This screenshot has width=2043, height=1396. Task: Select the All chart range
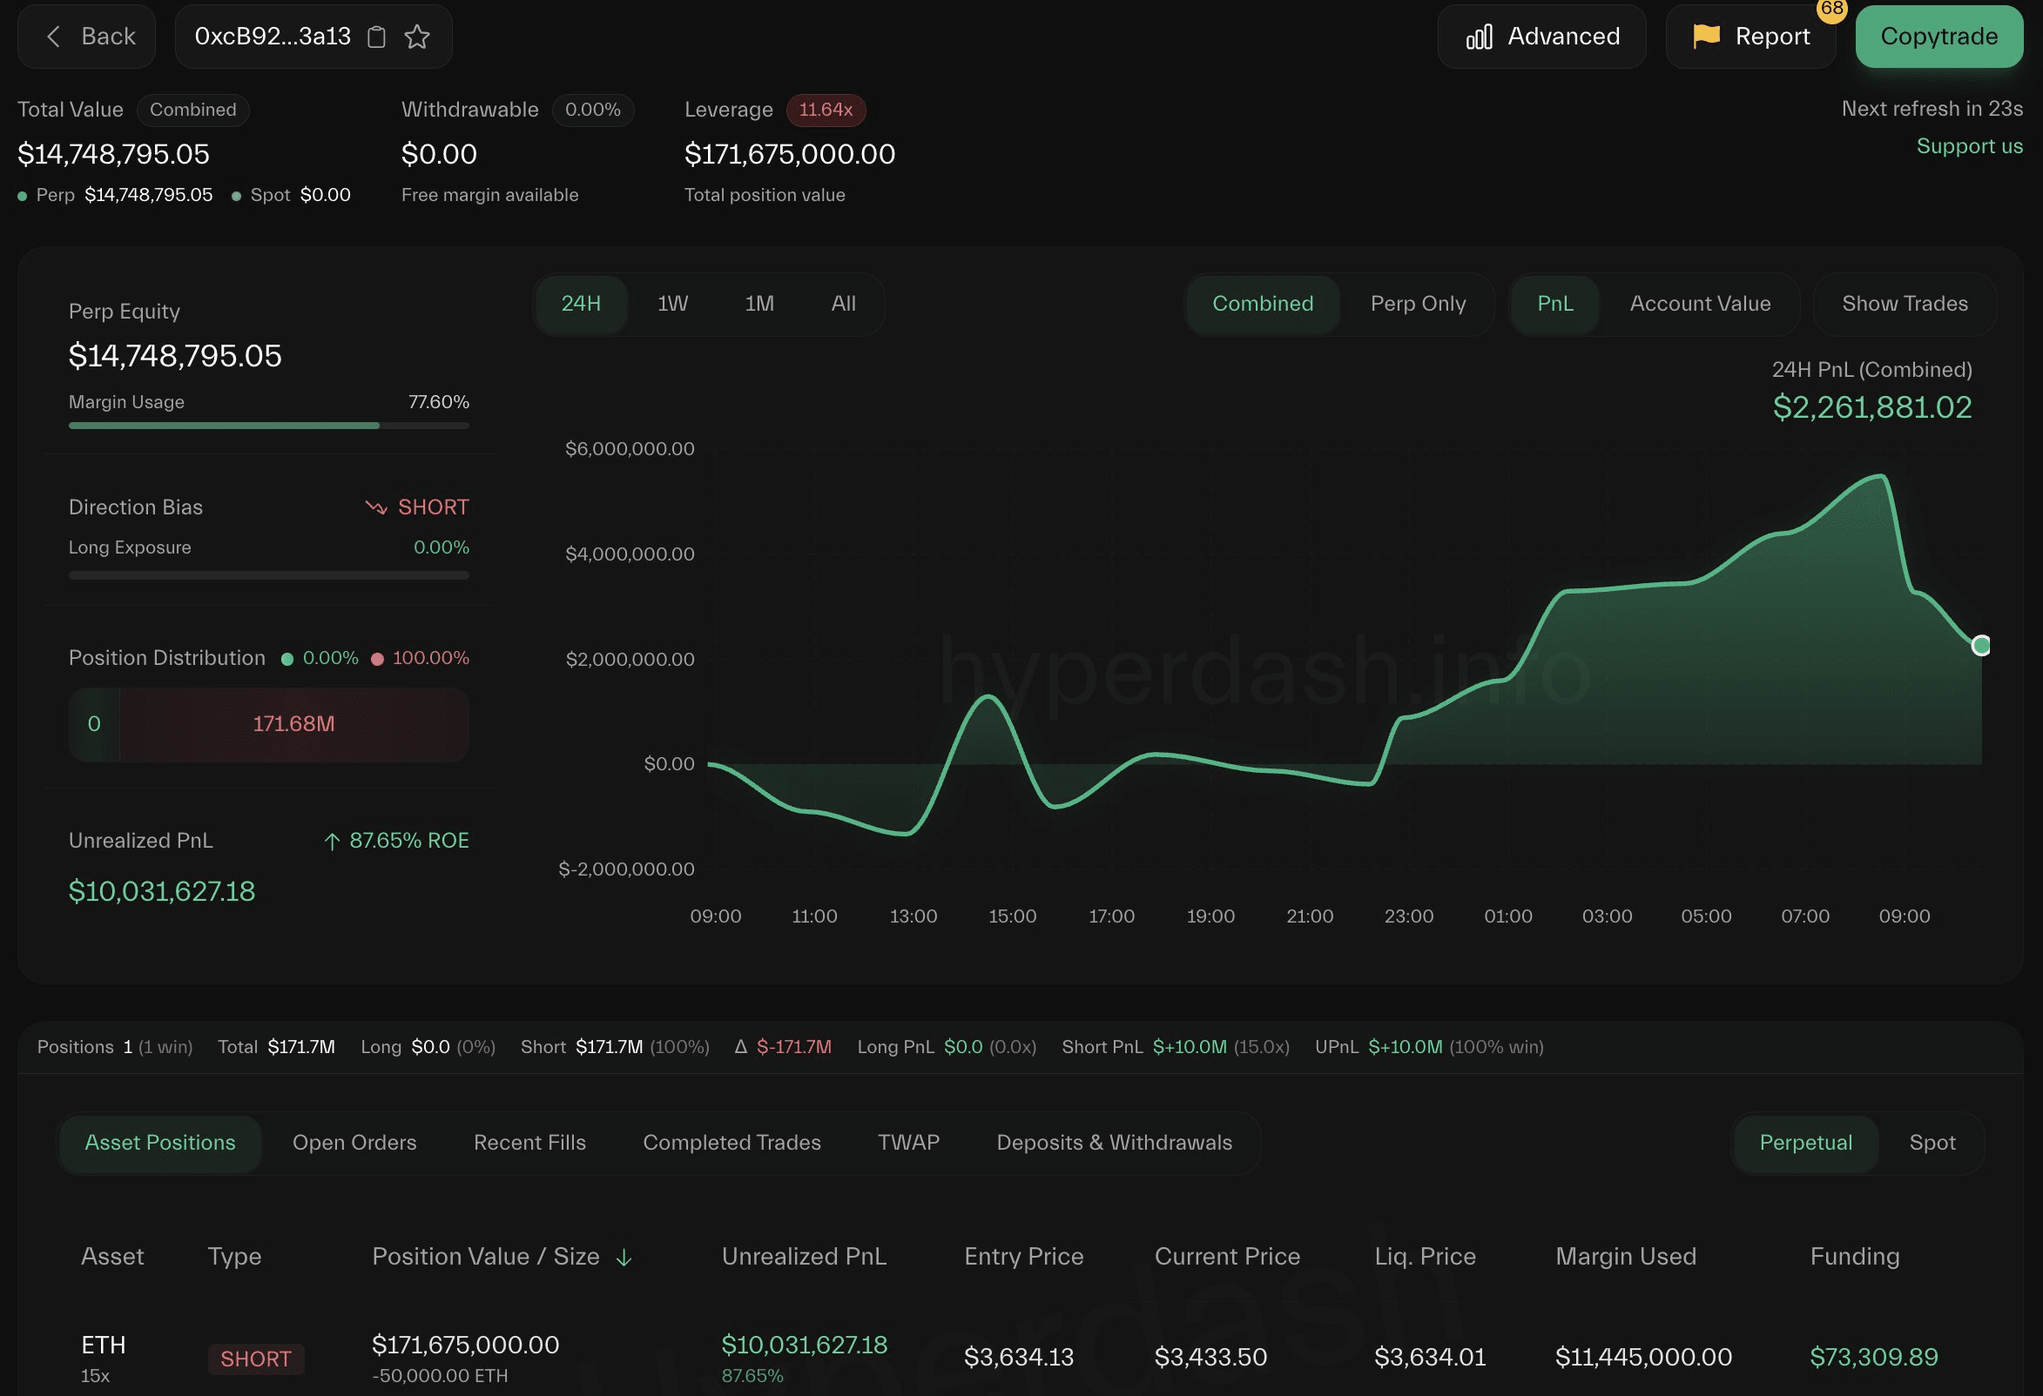point(843,304)
